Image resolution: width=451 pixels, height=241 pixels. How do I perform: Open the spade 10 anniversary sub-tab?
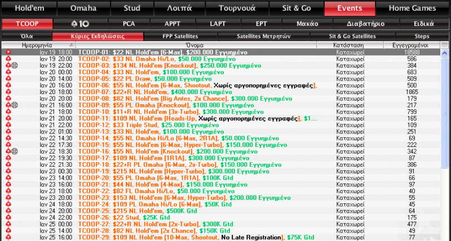pyautogui.click(x=80, y=24)
